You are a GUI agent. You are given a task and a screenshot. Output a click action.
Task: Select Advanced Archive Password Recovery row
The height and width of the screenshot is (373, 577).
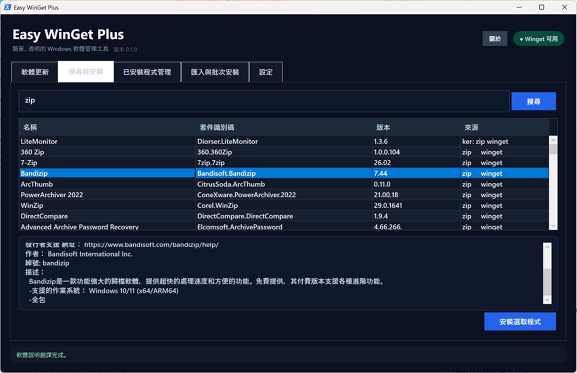click(284, 227)
